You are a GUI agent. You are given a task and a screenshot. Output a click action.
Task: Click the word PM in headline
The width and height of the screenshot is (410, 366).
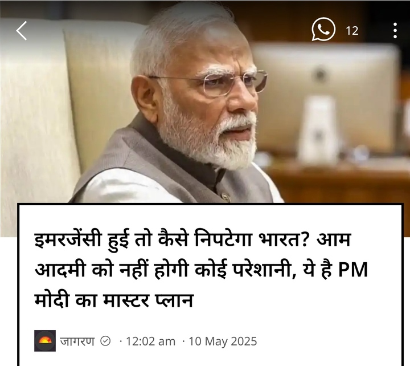pyautogui.click(x=353, y=270)
